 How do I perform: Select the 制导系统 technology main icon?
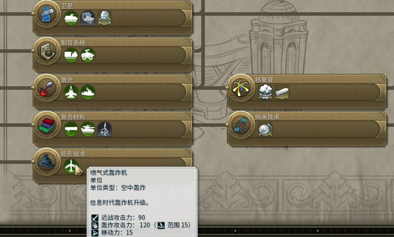pyautogui.click(x=47, y=50)
